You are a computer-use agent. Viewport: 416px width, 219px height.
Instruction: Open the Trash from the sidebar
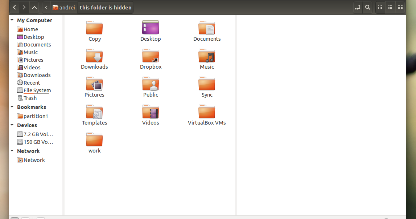tap(30, 98)
